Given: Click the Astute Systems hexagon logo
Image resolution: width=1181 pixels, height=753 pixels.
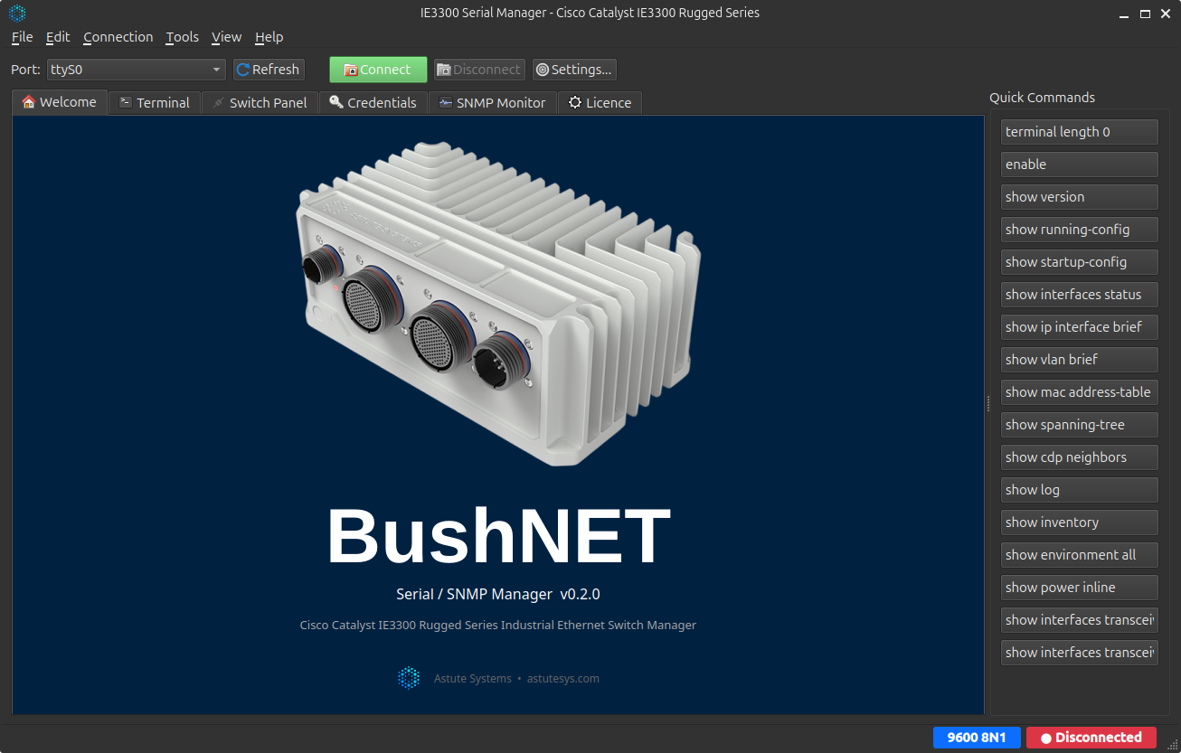Looking at the screenshot, I should coord(409,677).
